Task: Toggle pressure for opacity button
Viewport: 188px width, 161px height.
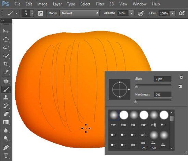Action: [140, 13]
